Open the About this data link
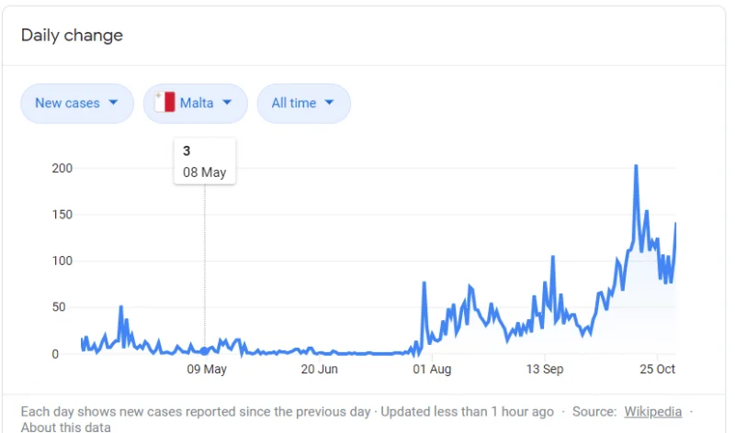This screenshot has height=433, width=735. click(65, 427)
